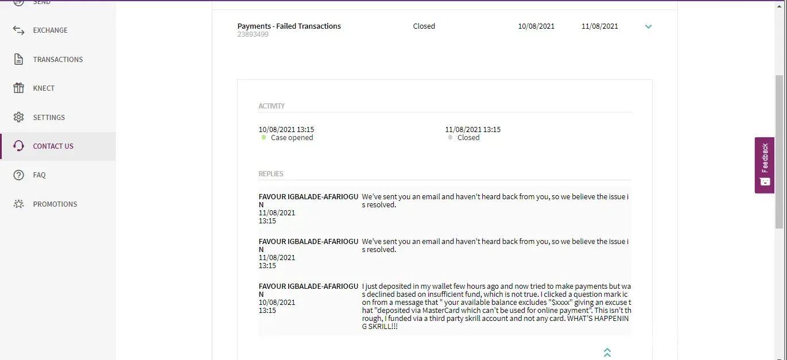
Task: Click the case title Payments - Failed Transactions
Action: click(x=289, y=26)
